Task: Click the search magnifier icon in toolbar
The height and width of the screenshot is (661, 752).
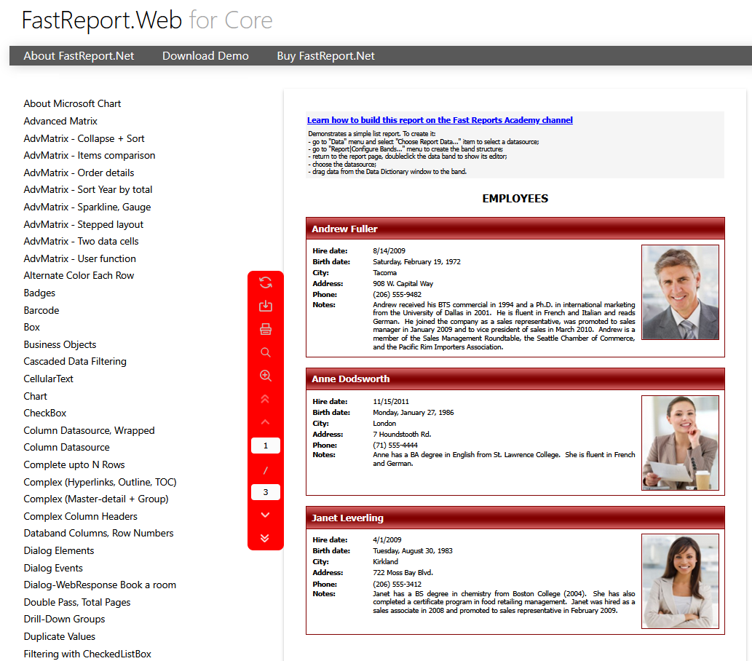Action: click(x=265, y=352)
